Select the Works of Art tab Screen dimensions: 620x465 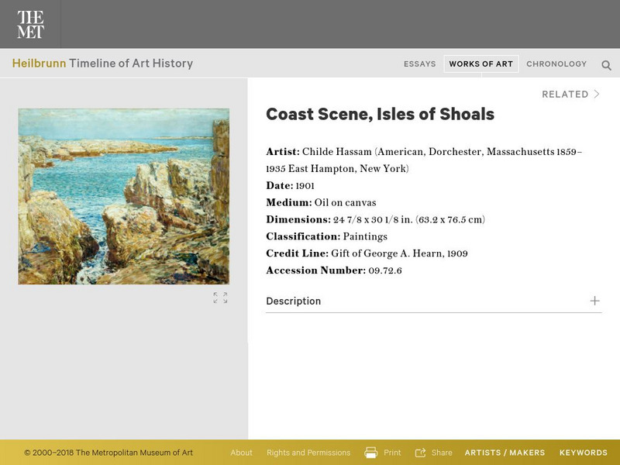click(x=481, y=64)
